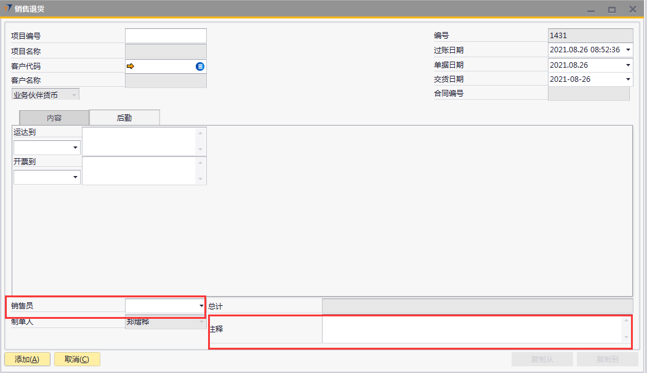Click the yellow arrow link in 客户代码

[x=131, y=66]
